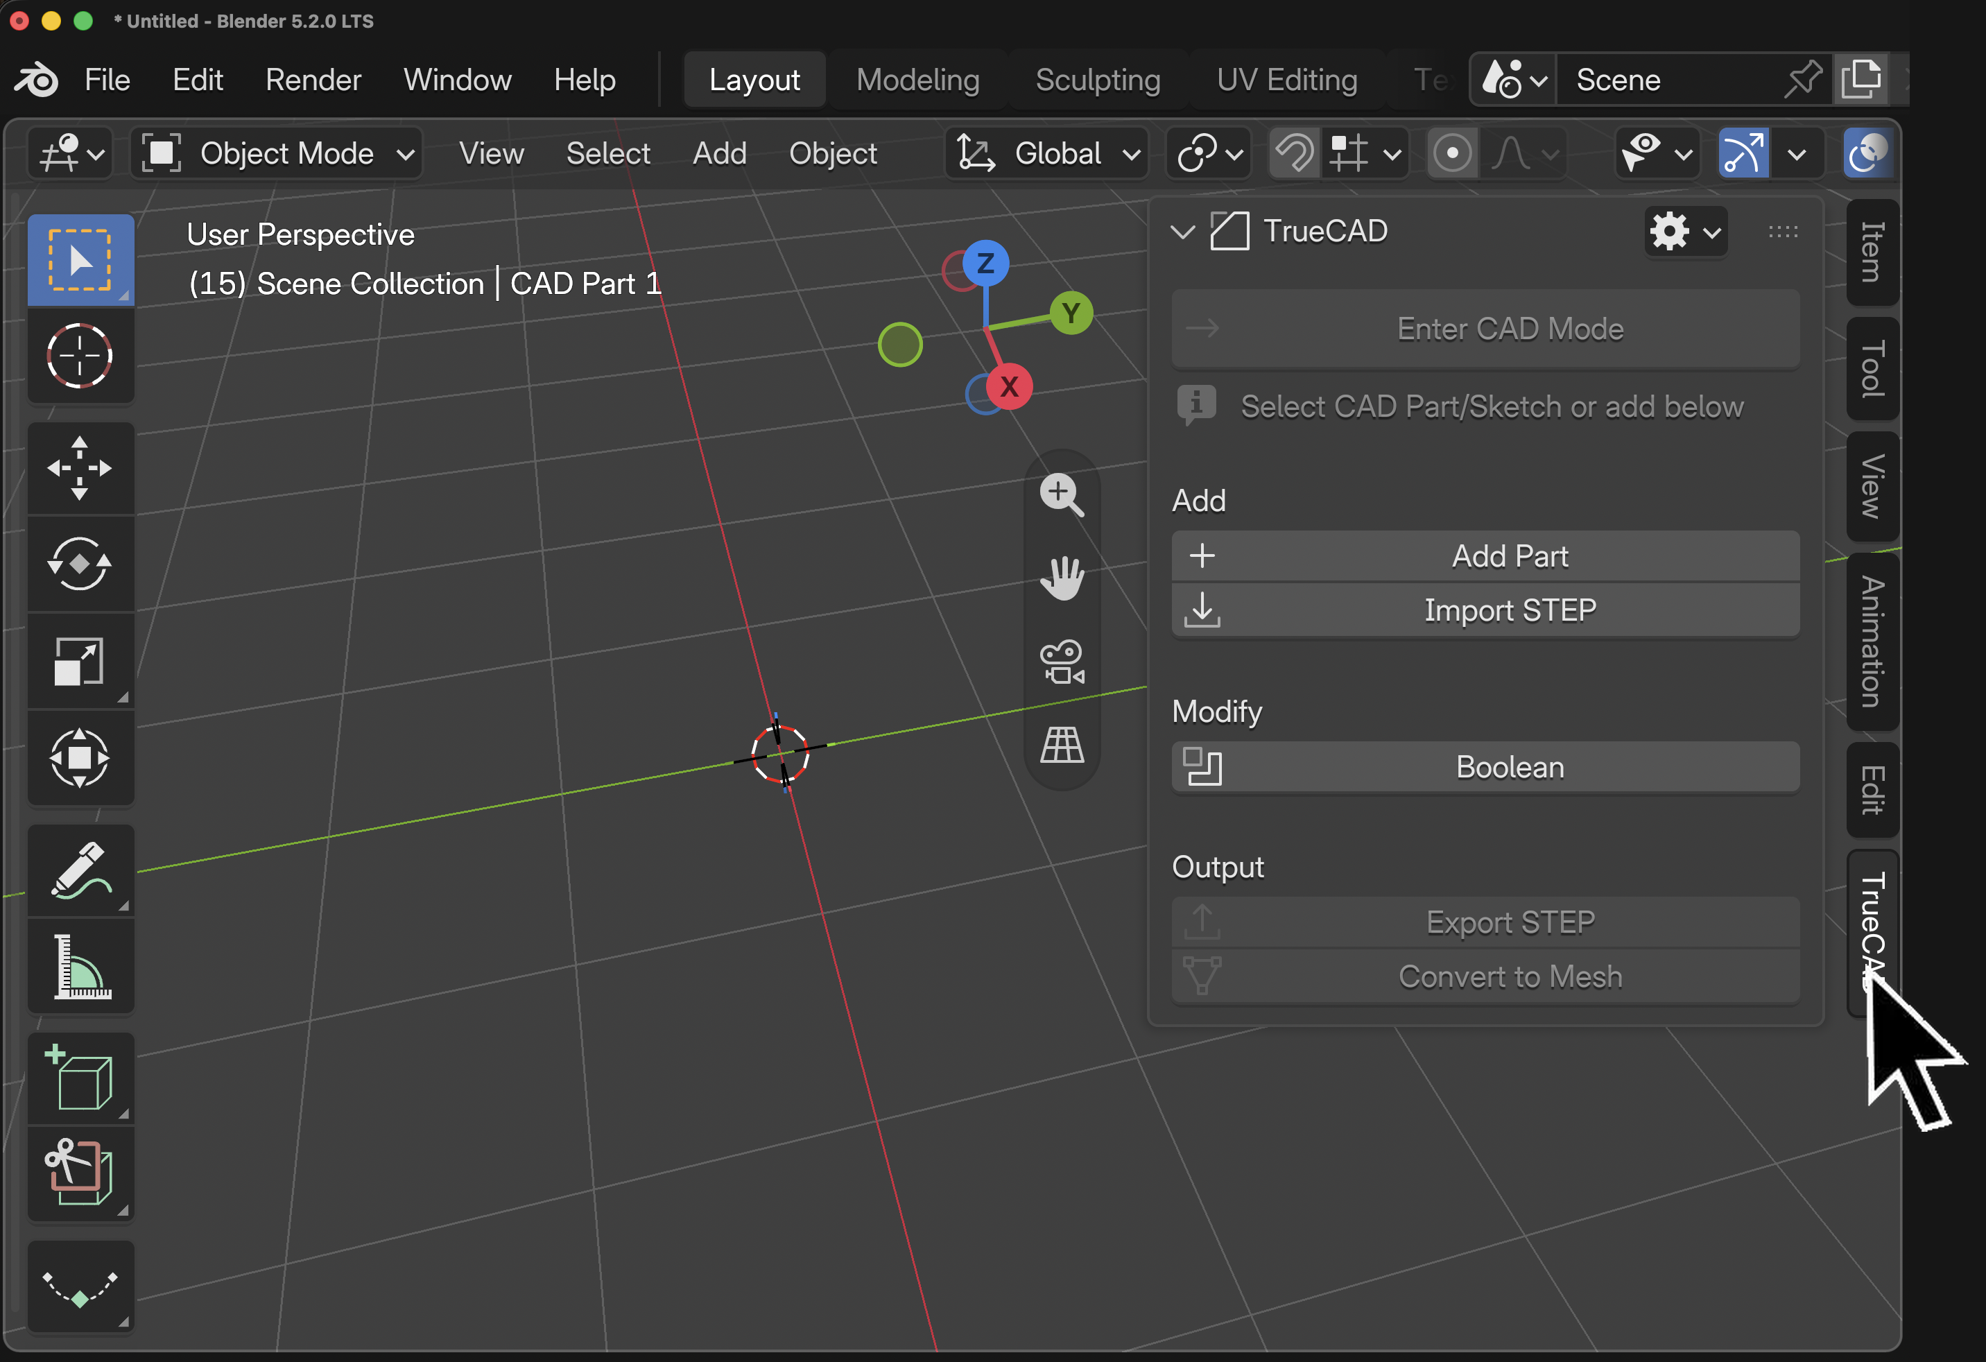Click the Blender logo menu
This screenshot has height=1362, width=1986.
point(36,80)
